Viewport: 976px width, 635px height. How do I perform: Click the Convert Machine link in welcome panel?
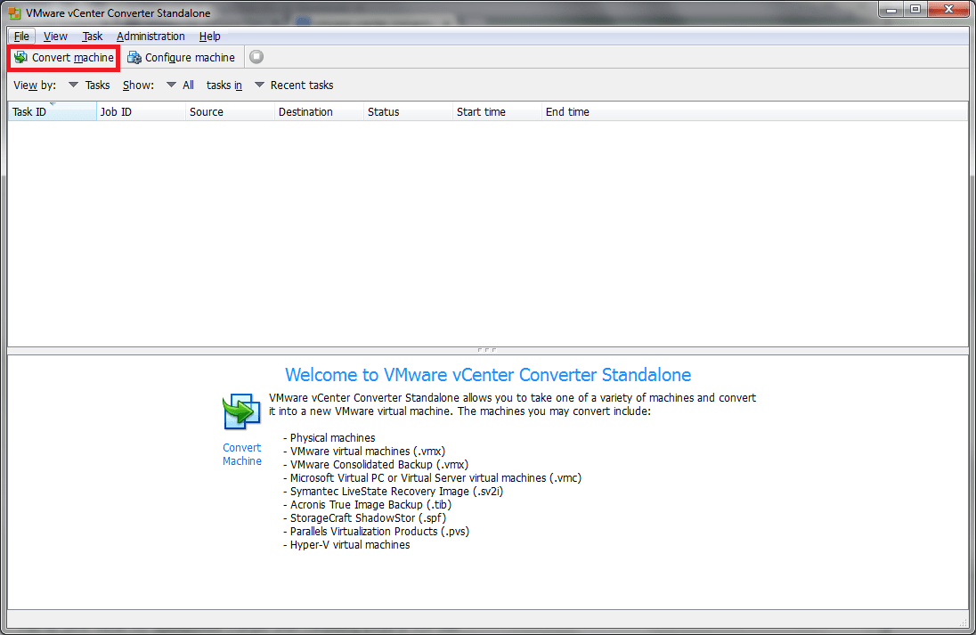(241, 454)
